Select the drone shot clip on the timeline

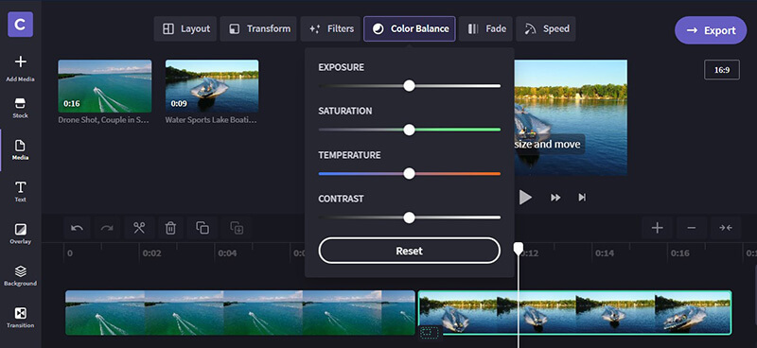click(x=240, y=313)
